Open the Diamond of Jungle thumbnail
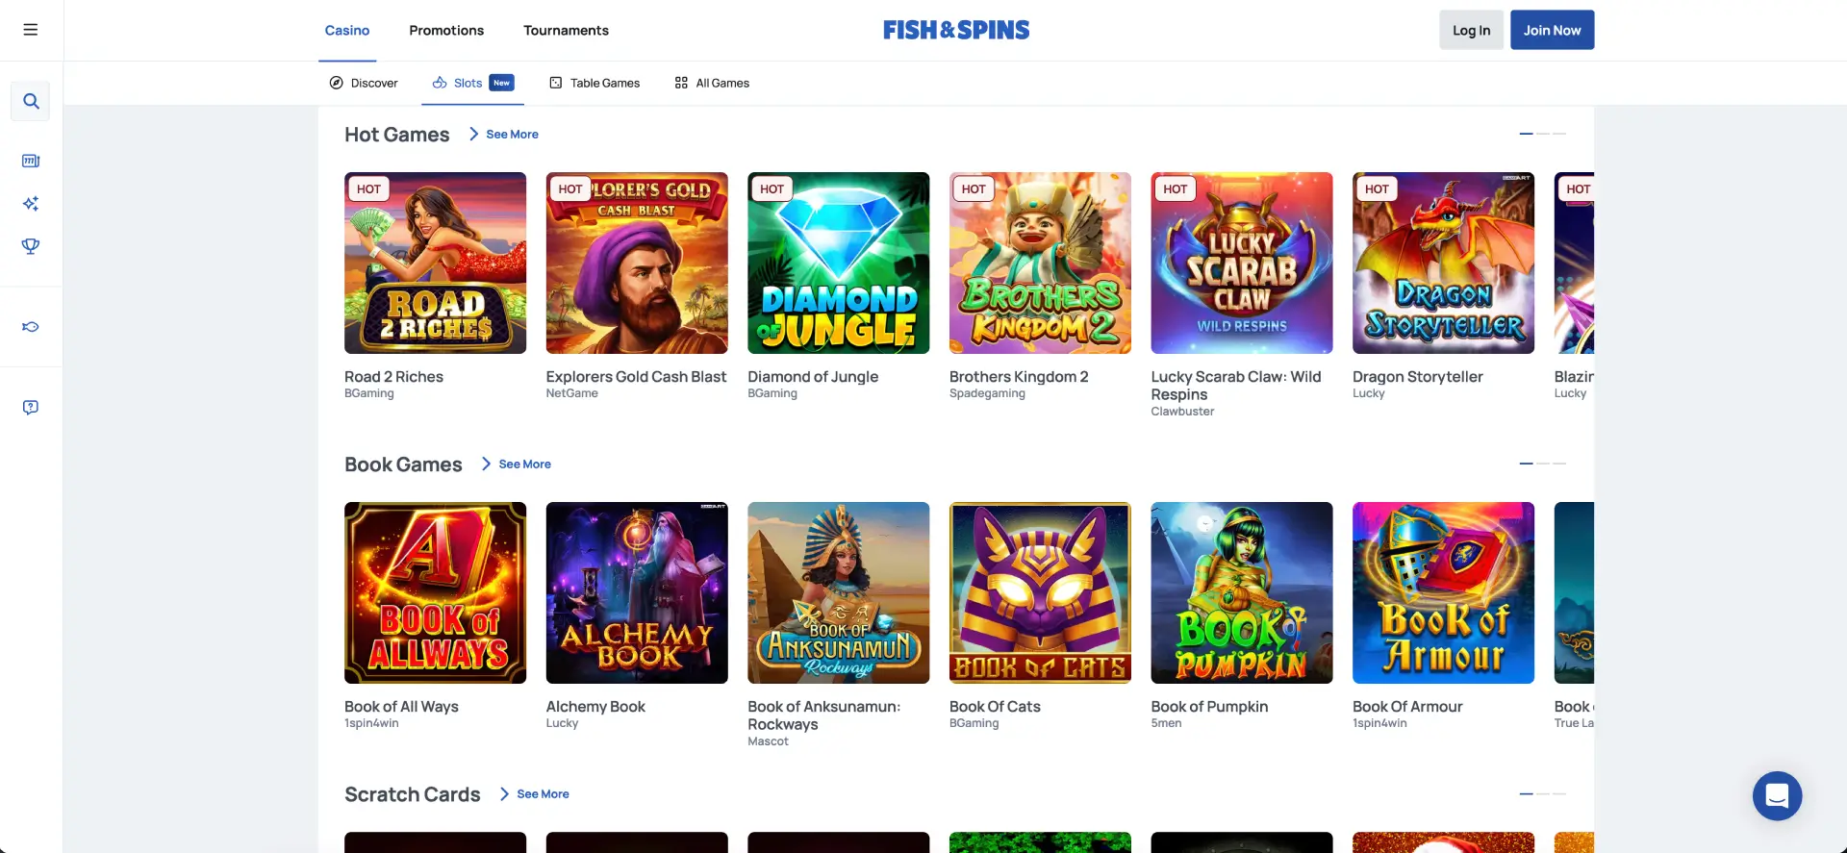 (x=838, y=263)
